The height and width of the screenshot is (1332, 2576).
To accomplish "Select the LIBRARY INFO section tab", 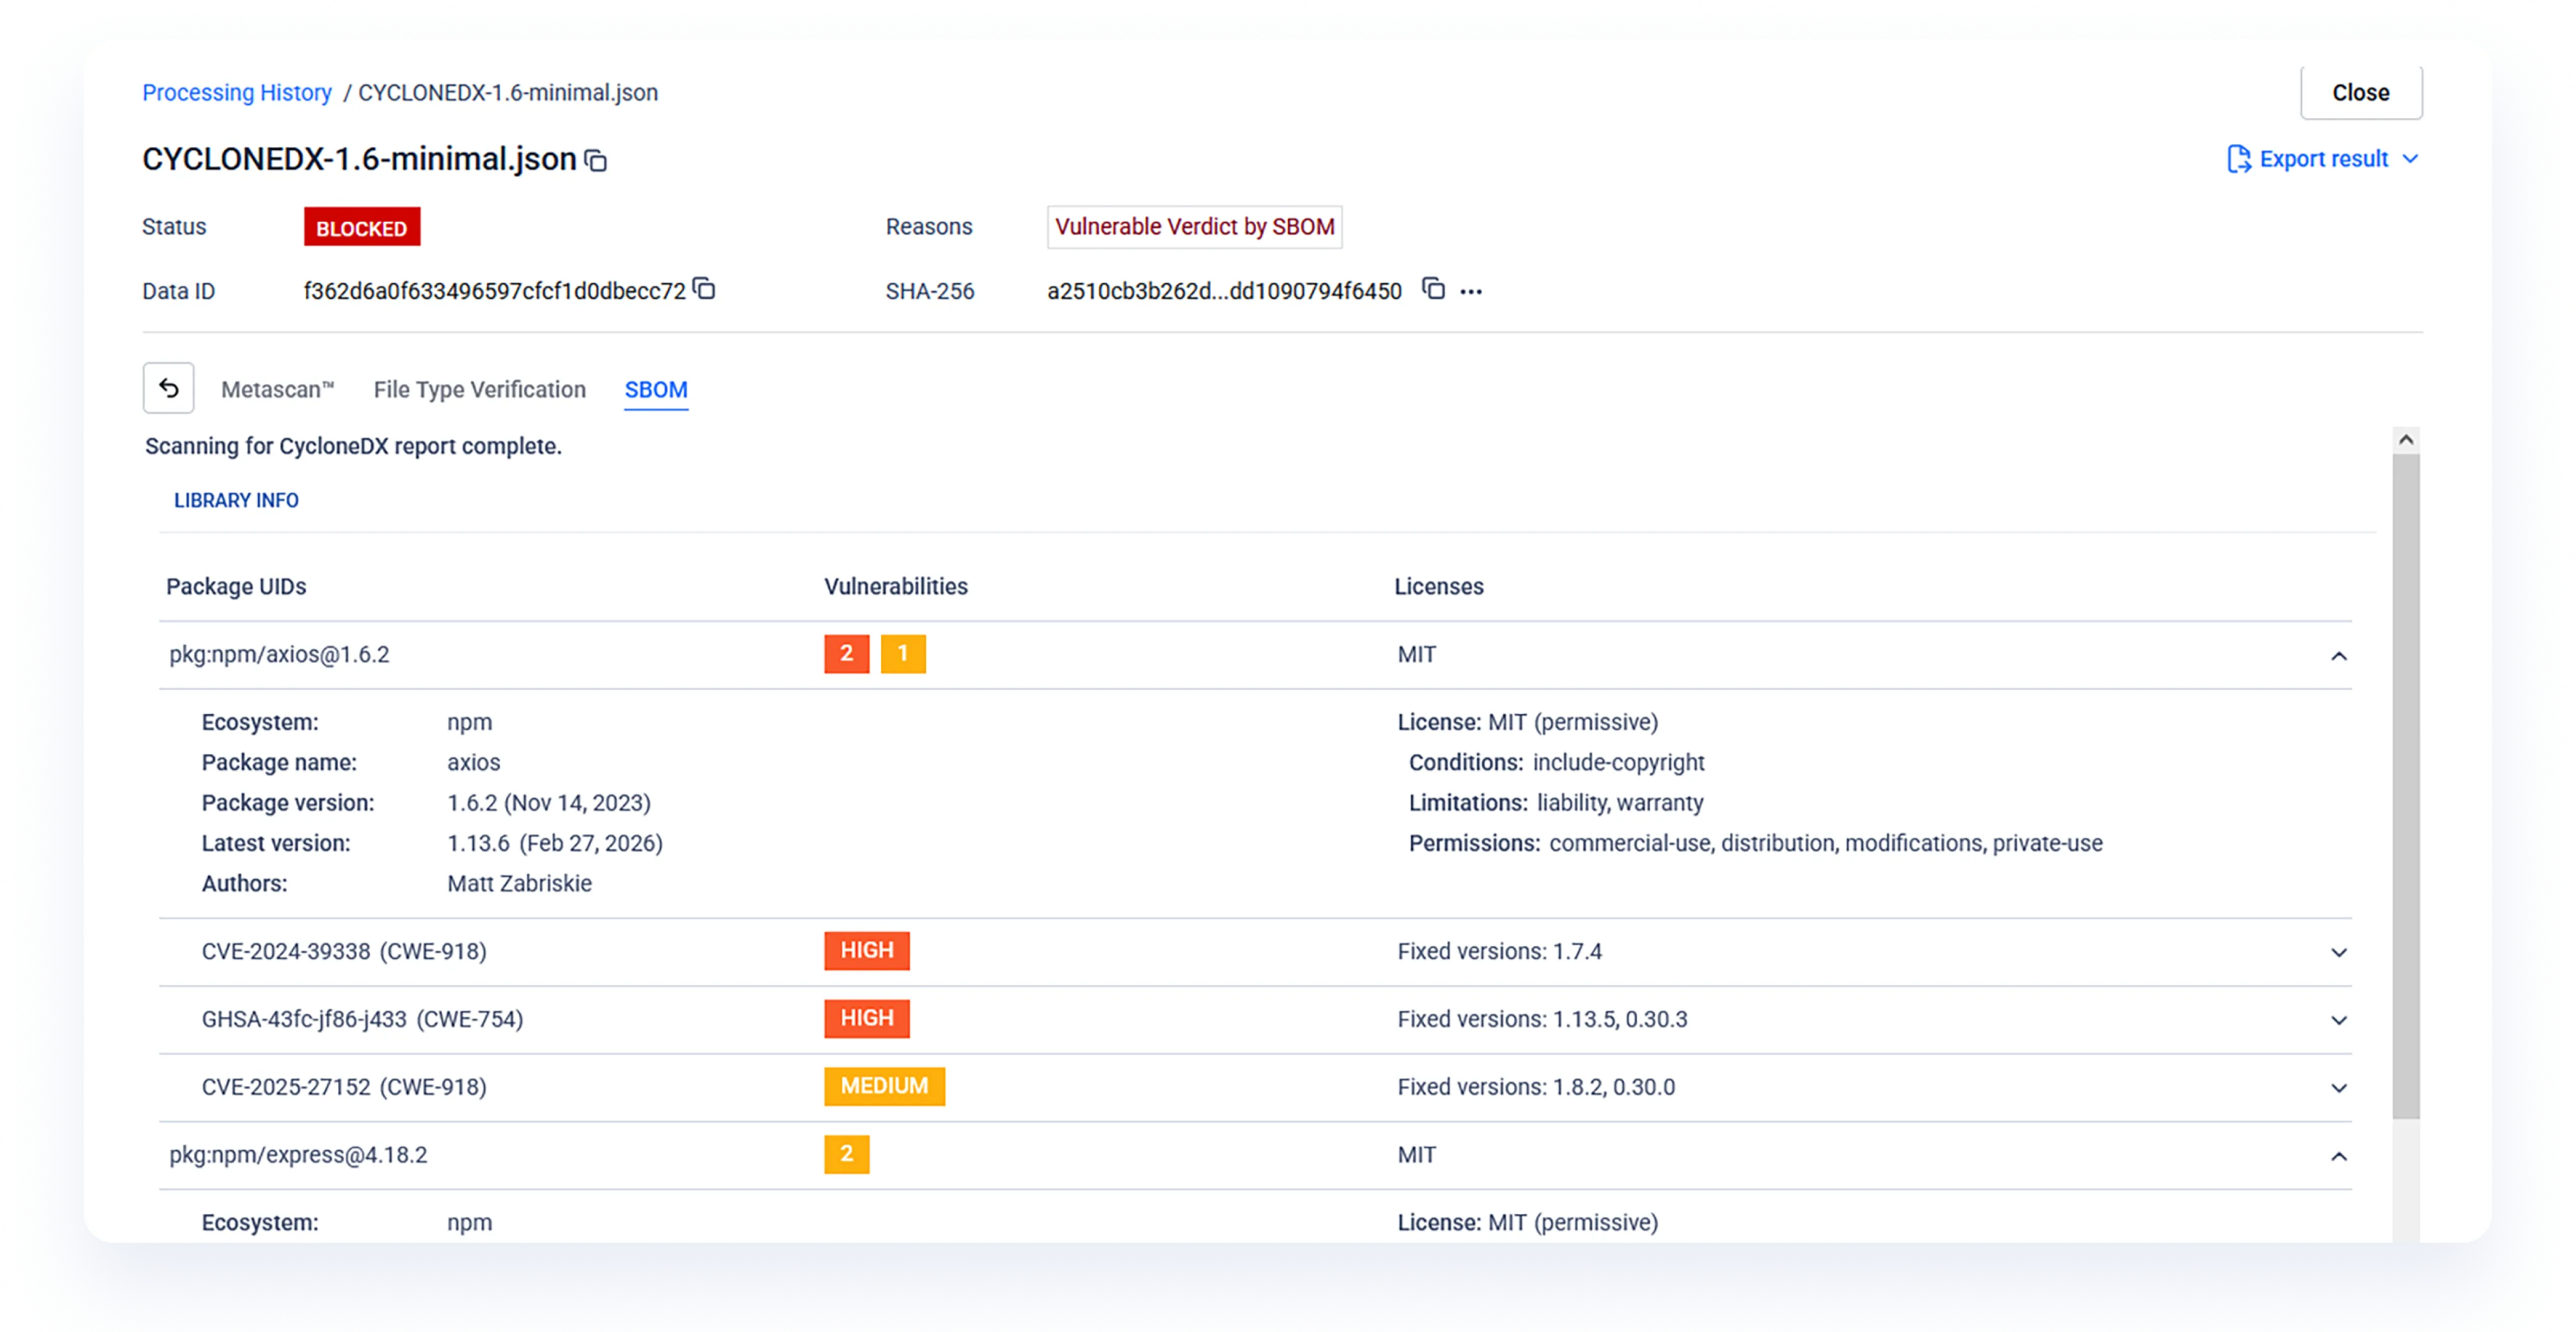I will 236,500.
